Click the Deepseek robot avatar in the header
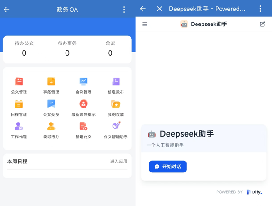This screenshot has height=206, width=273. [x=184, y=24]
